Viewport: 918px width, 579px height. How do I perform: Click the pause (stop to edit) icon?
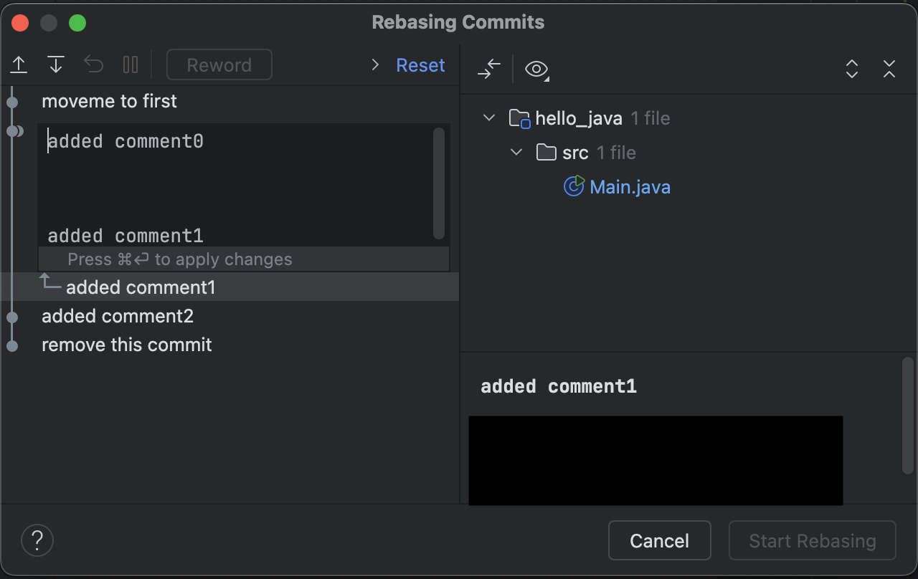[x=131, y=65]
